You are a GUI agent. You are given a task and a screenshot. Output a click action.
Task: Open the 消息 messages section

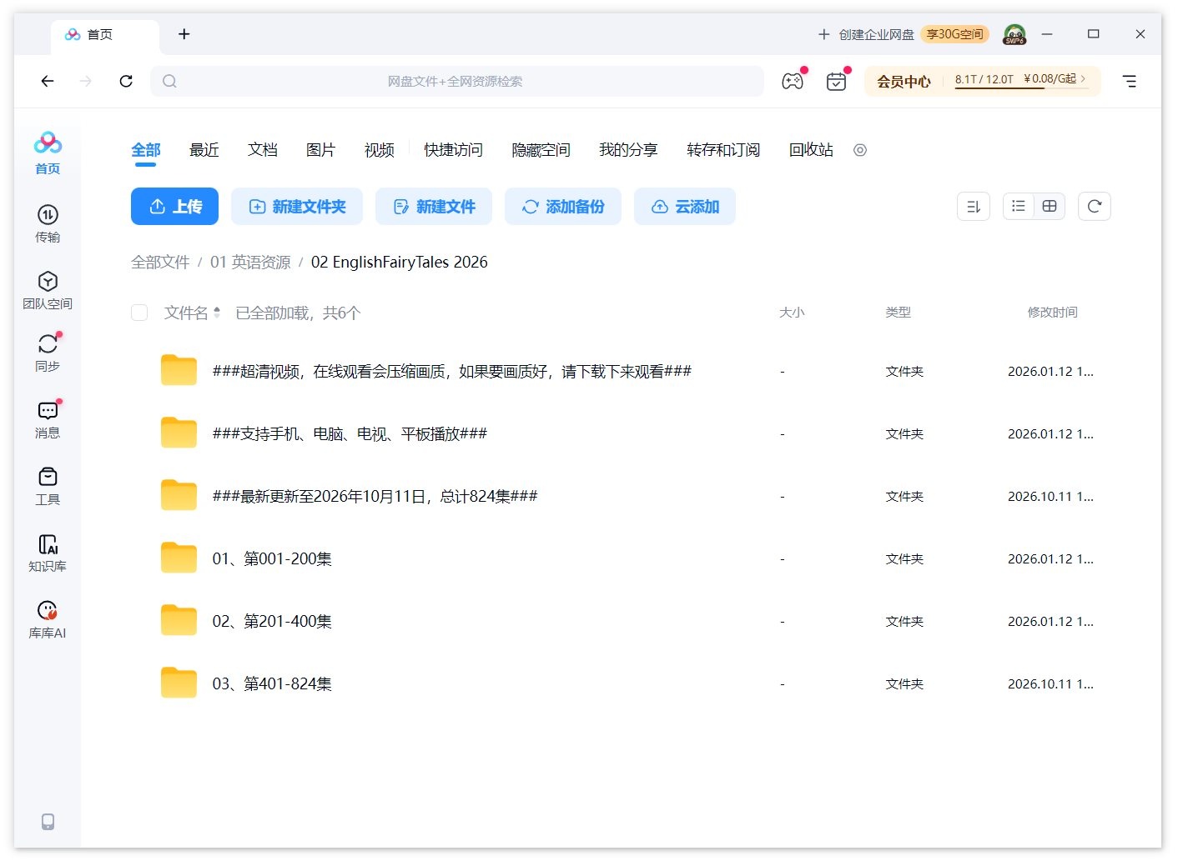(x=48, y=419)
